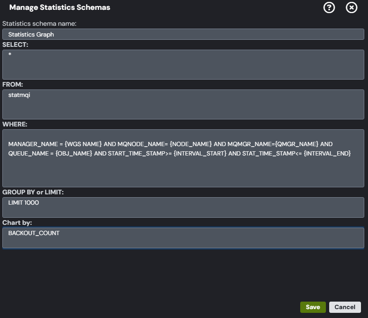Click inside the FROM text area
368x318 pixels.
[x=183, y=104]
